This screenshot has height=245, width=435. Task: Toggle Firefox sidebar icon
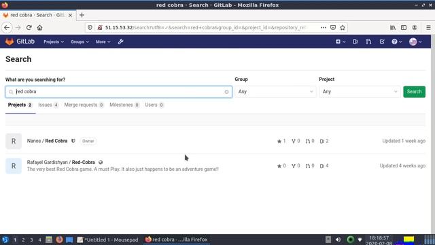coord(404,27)
